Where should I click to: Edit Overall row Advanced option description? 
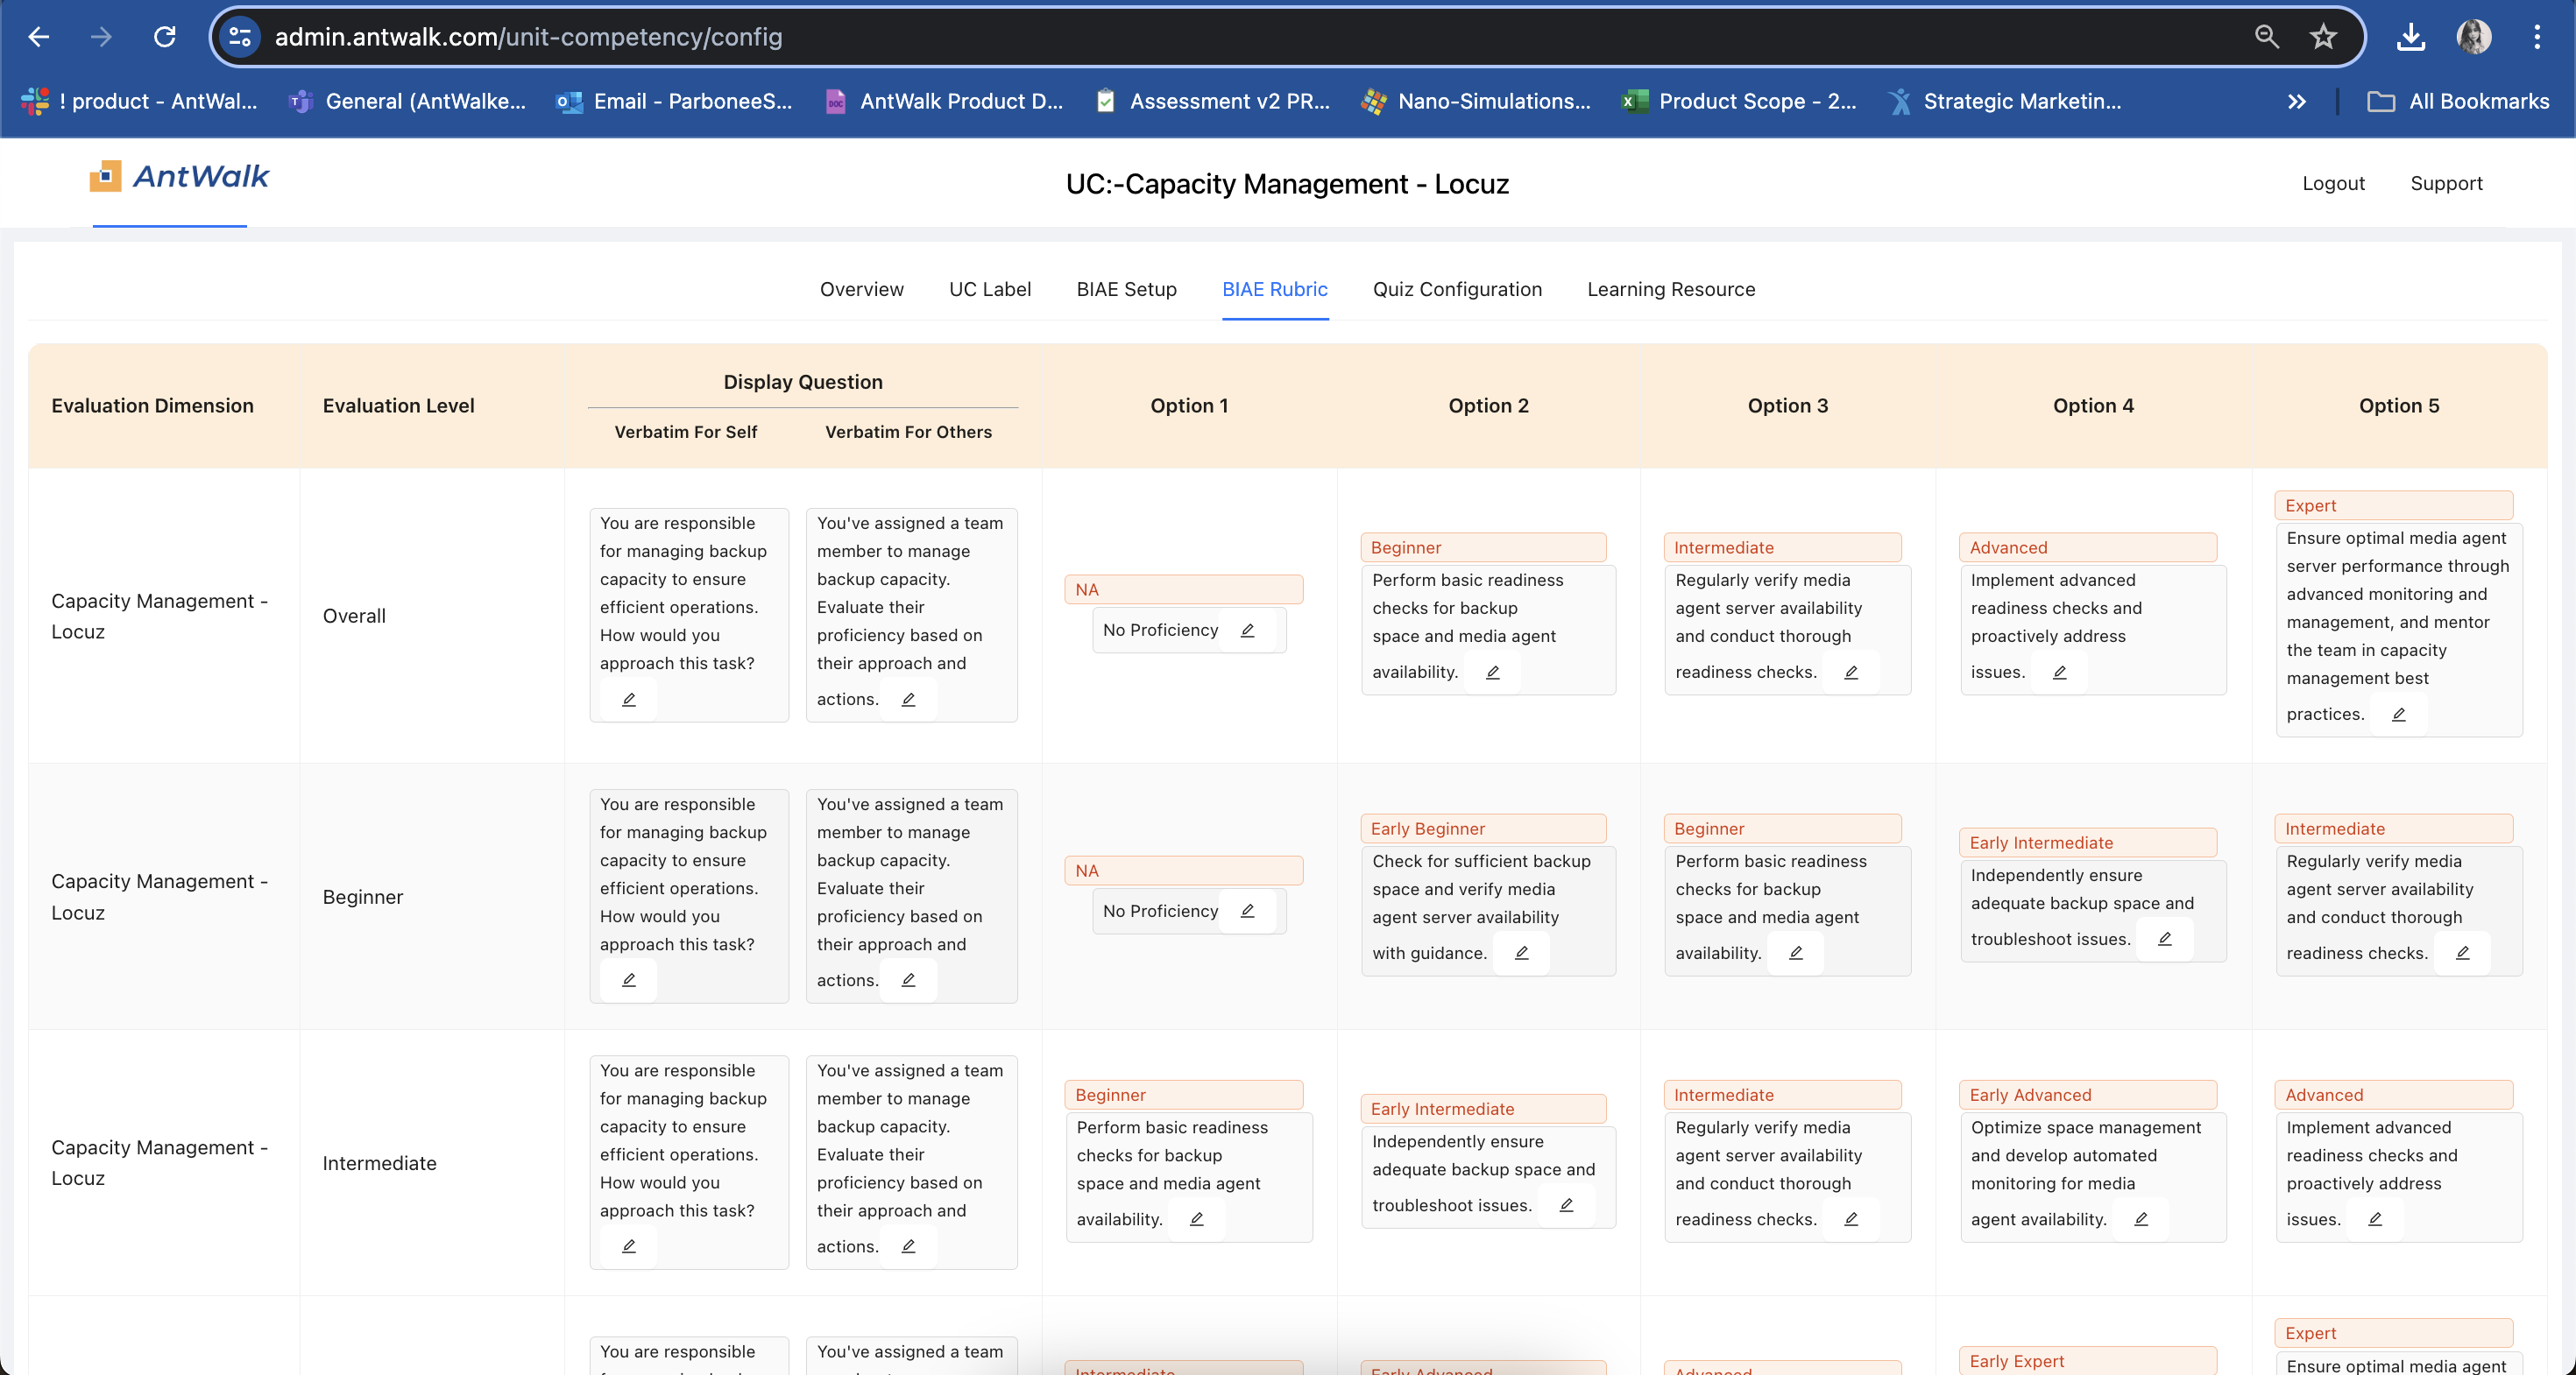click(x=2059, y=673)
